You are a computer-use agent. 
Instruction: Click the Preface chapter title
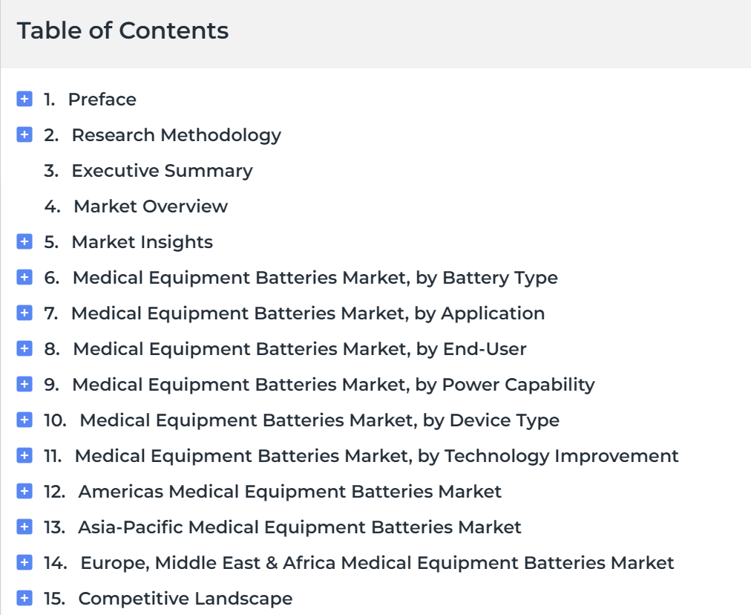tap(102, 100)
